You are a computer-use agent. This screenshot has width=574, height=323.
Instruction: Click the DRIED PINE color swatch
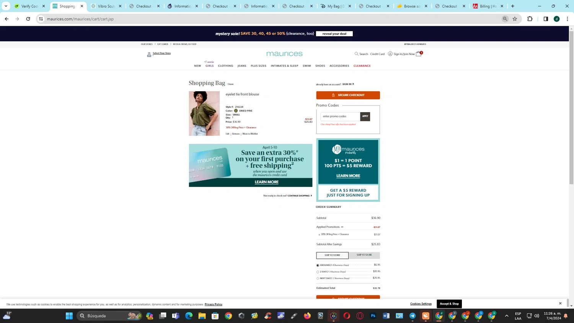pos(236,111)
